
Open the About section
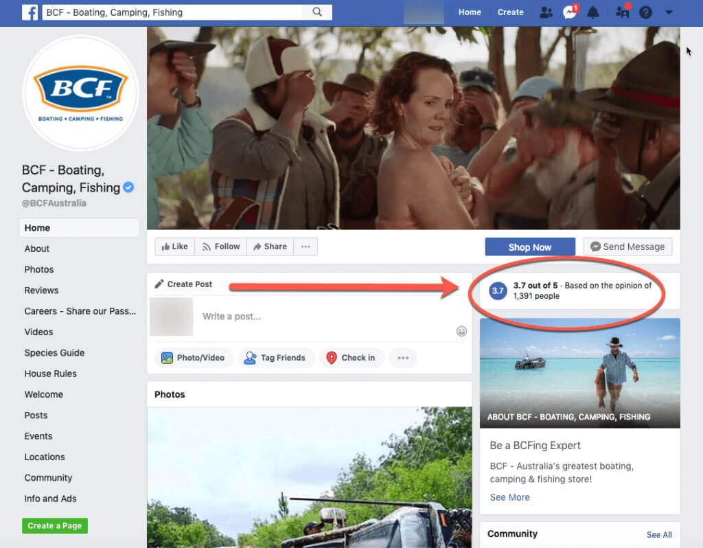click(37, 249)
